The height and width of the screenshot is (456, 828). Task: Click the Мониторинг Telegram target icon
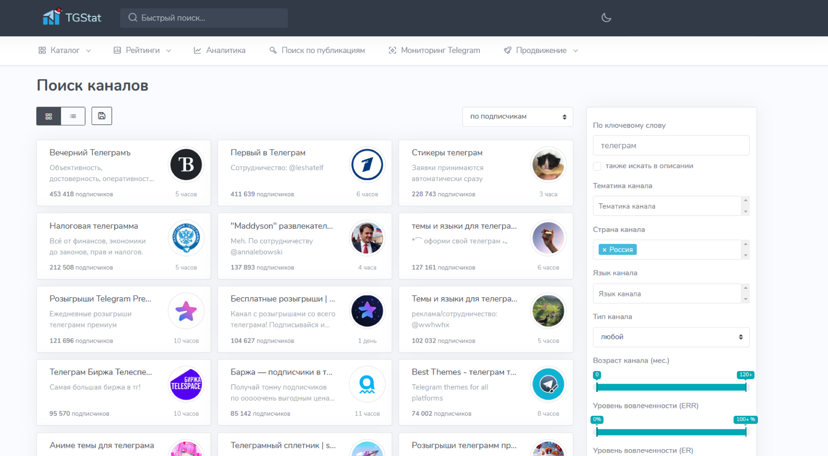392,50
